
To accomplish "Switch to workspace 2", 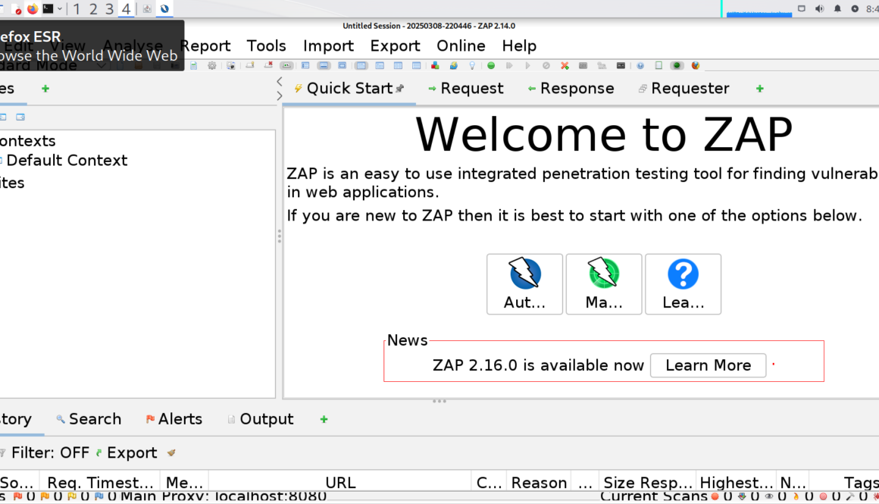I will click(x=93, y=8).
